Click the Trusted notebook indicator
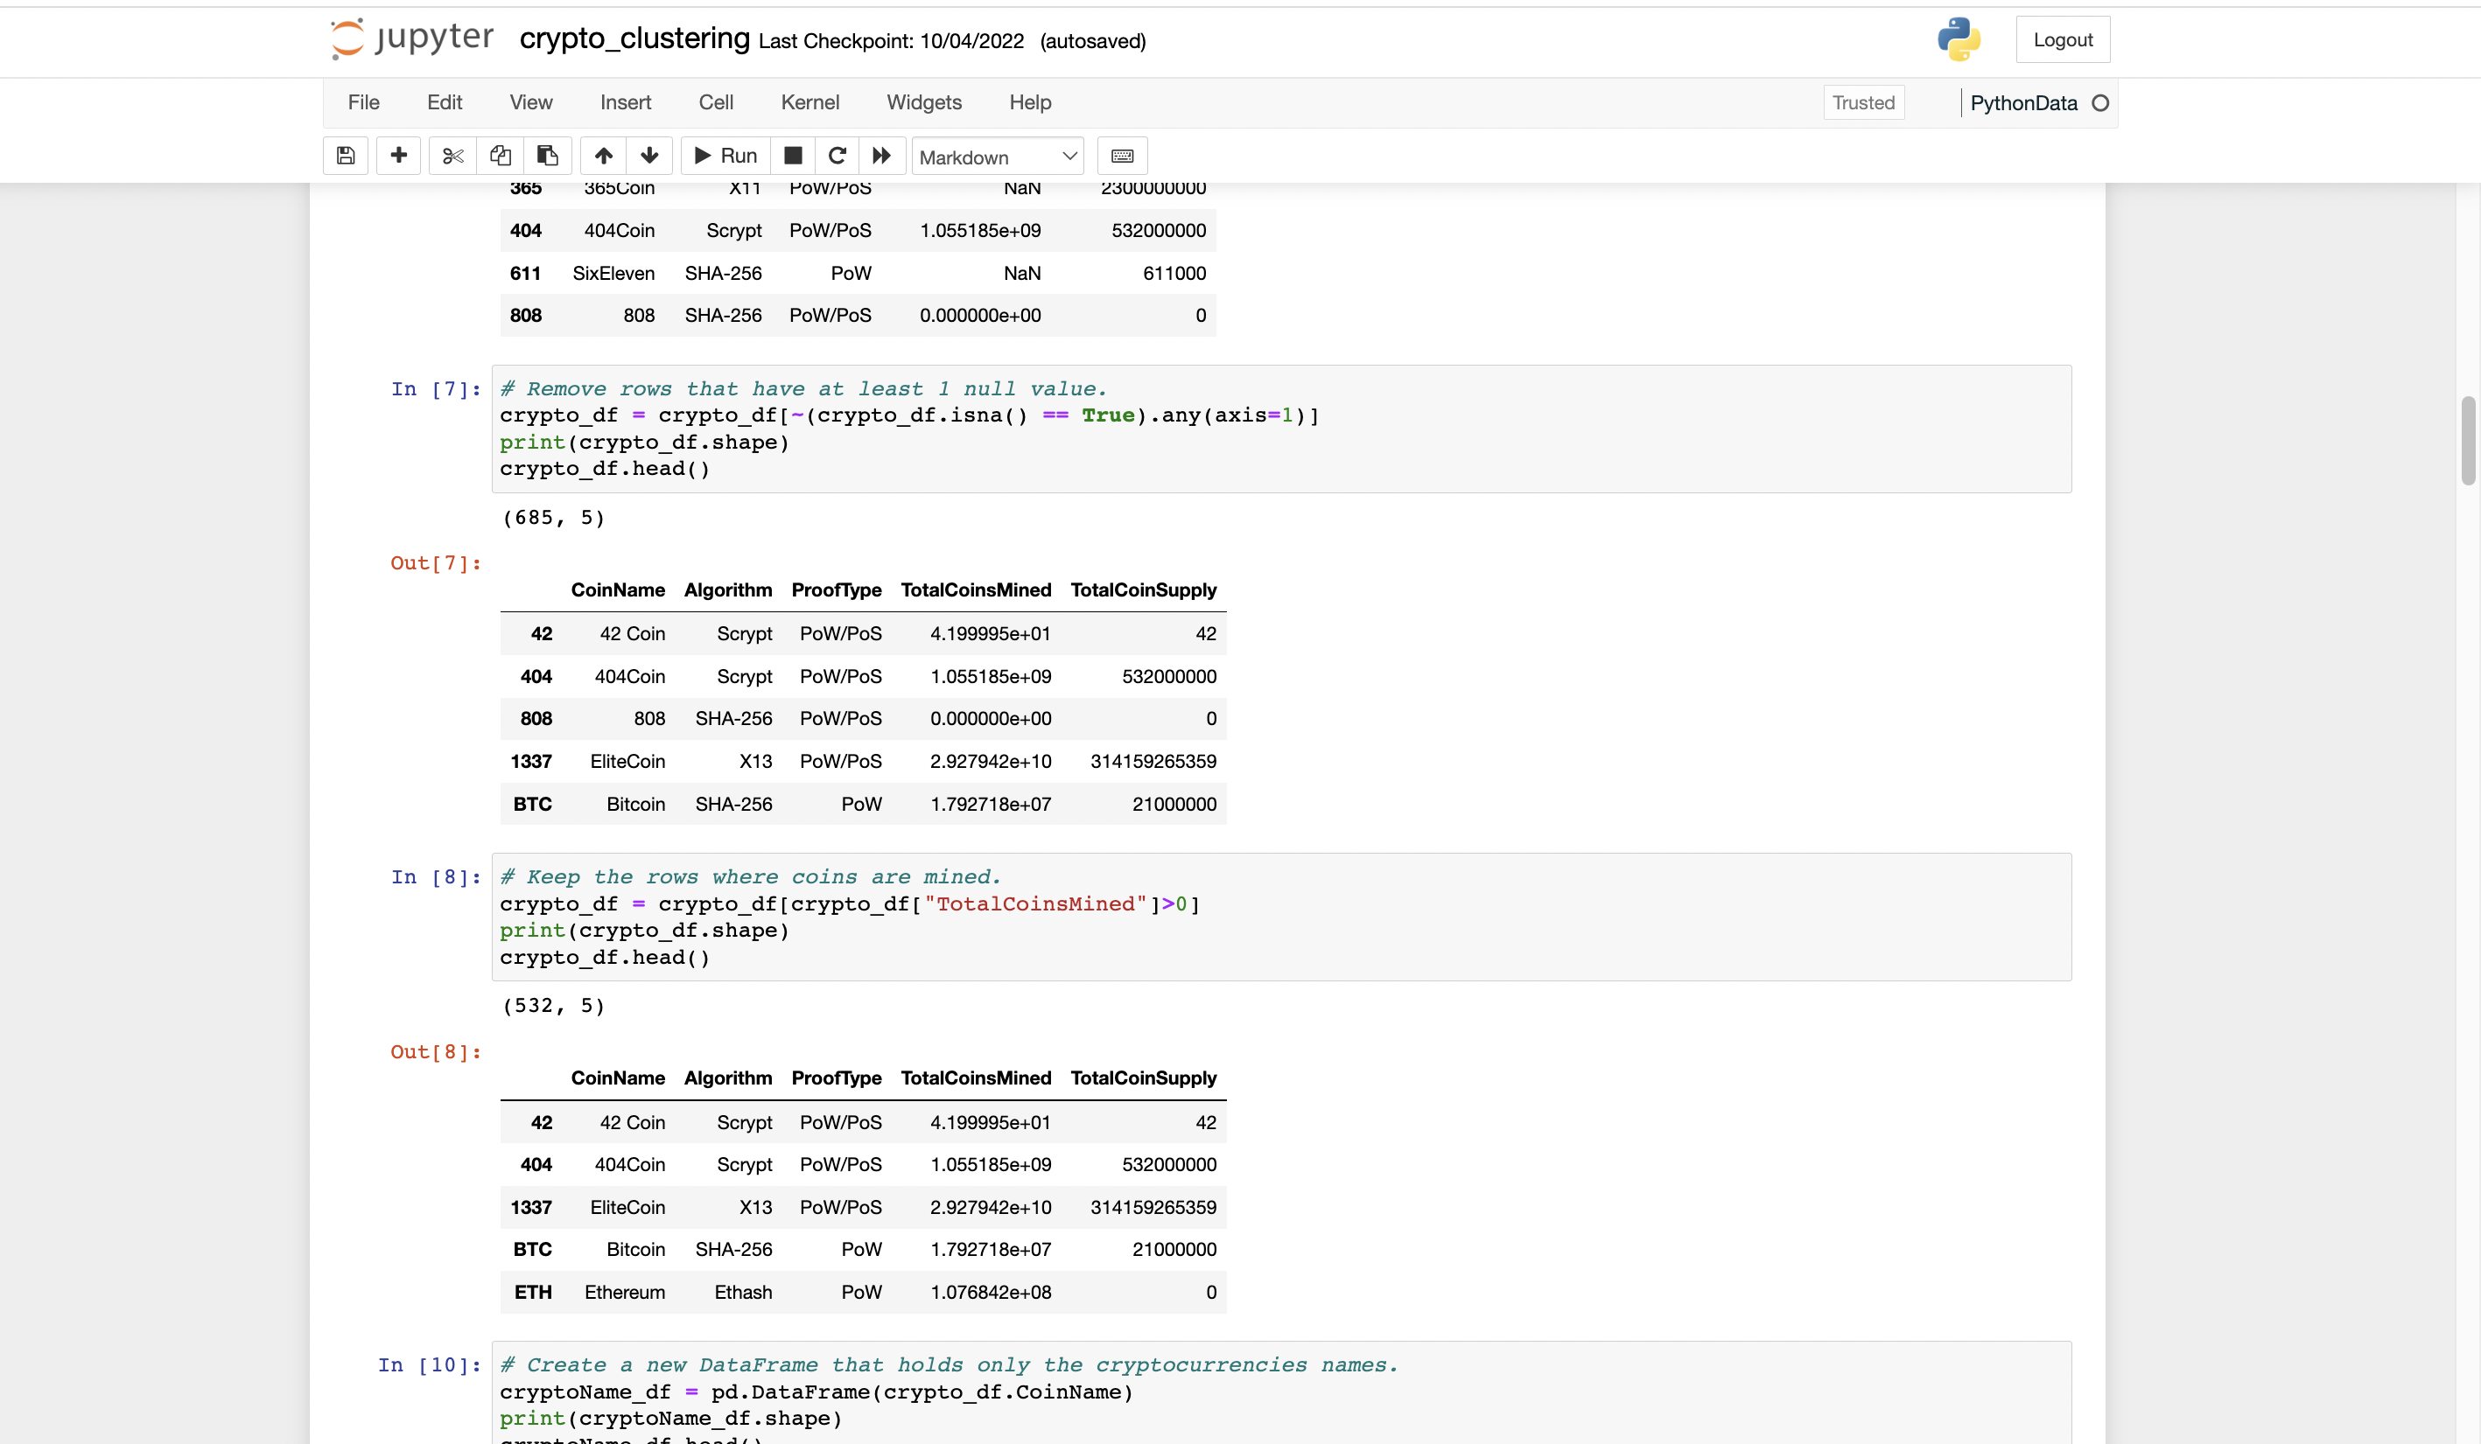Screen dimensions: 2481x1444 tap(1862, 102)
